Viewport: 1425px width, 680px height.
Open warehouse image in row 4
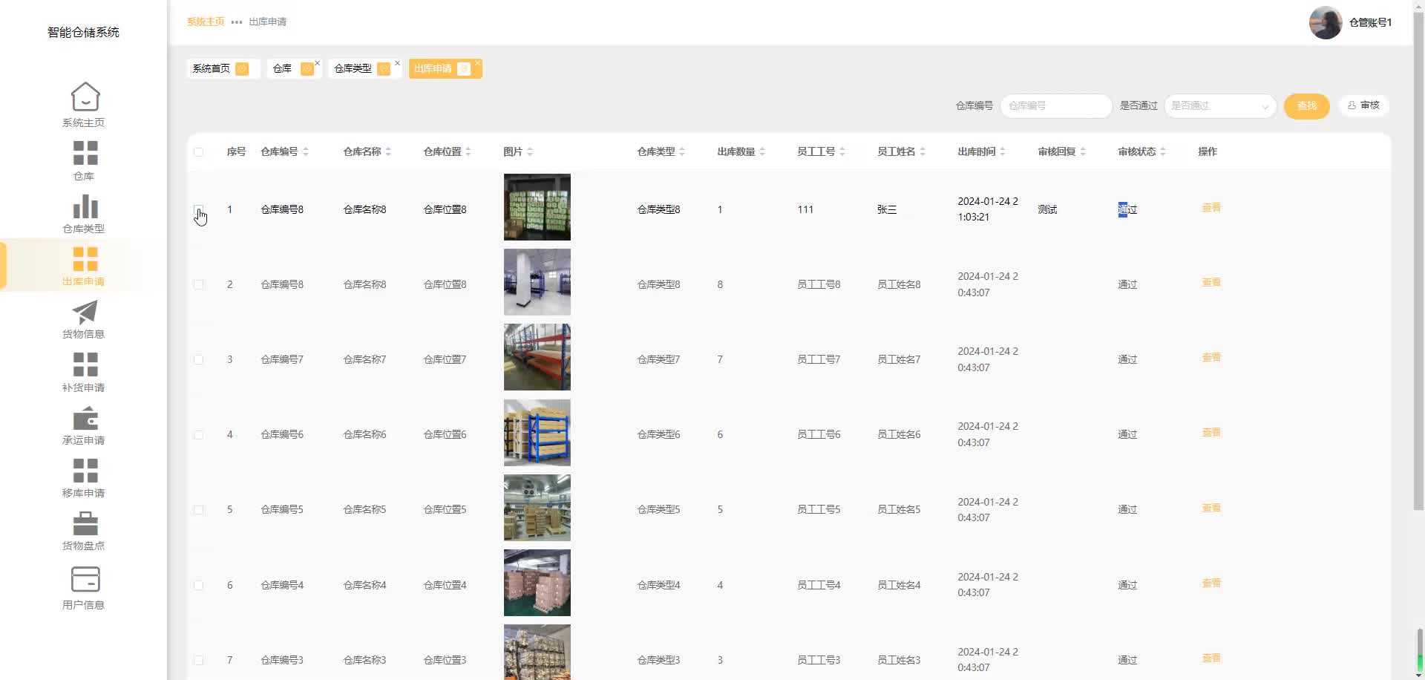click(537, 433)
